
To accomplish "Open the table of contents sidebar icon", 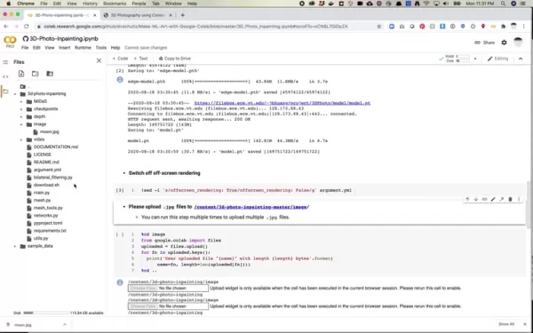I will tap(5, 62).
